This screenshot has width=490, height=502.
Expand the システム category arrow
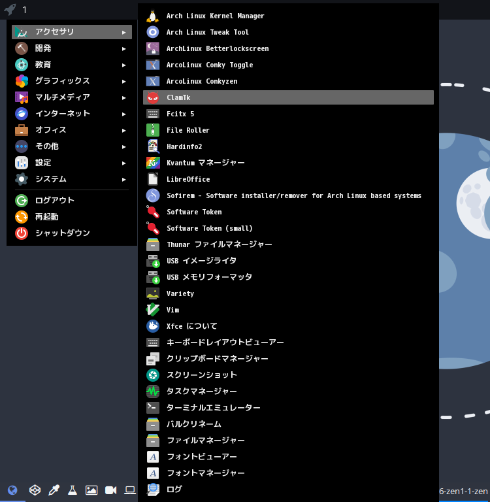123,179
